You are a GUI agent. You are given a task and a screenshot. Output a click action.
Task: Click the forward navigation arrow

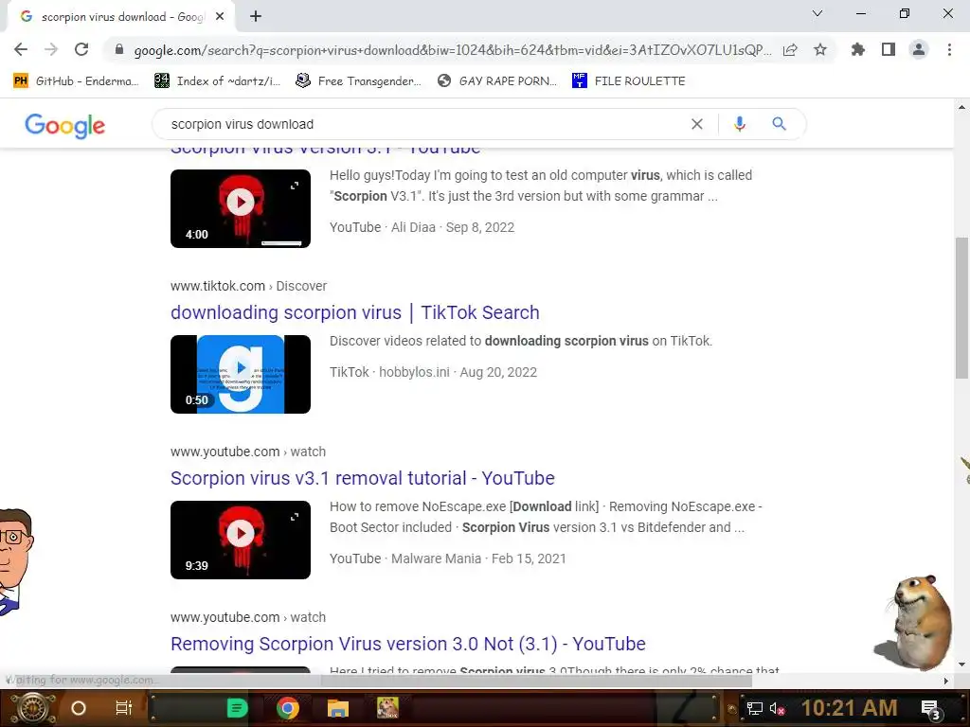[x=51, y=49]
